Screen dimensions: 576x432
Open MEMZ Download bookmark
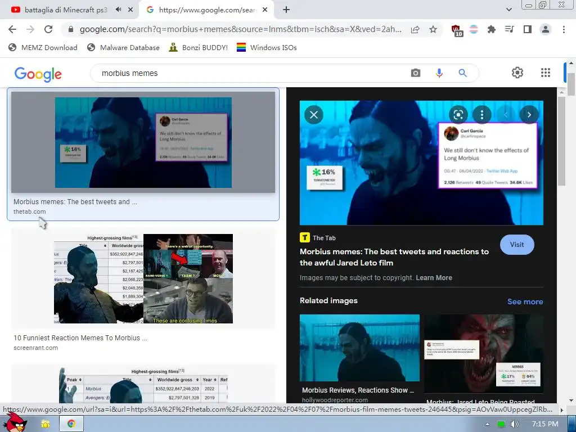(x=43, y=47)
